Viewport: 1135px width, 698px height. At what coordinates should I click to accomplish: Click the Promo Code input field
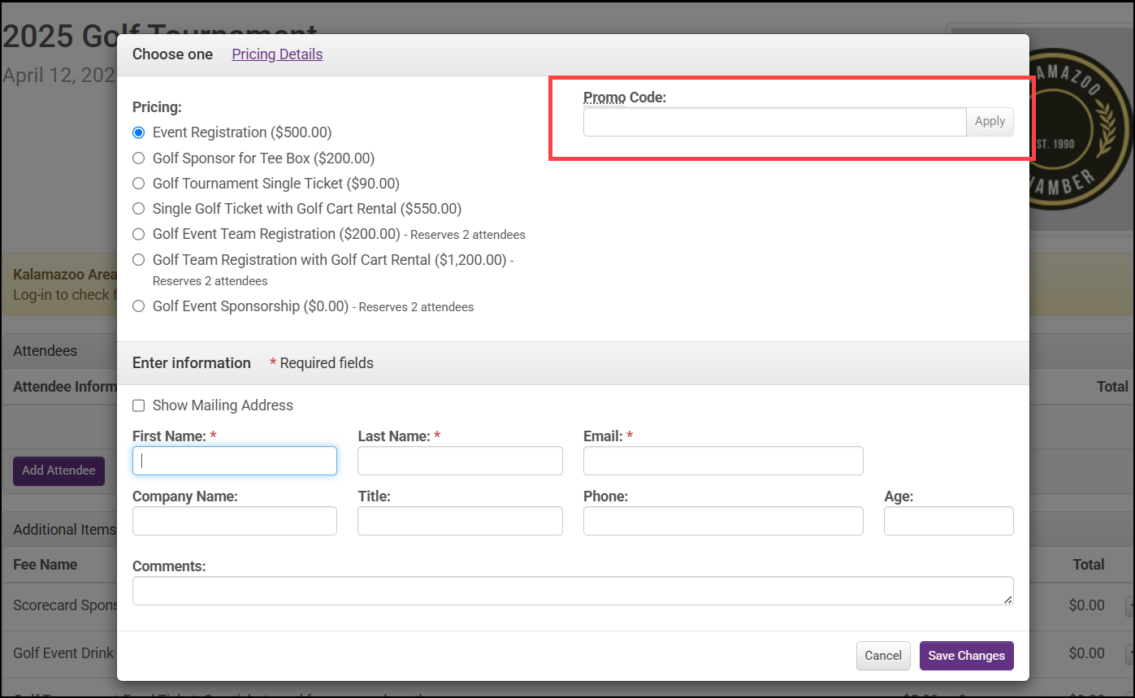(x=773, y=122)
